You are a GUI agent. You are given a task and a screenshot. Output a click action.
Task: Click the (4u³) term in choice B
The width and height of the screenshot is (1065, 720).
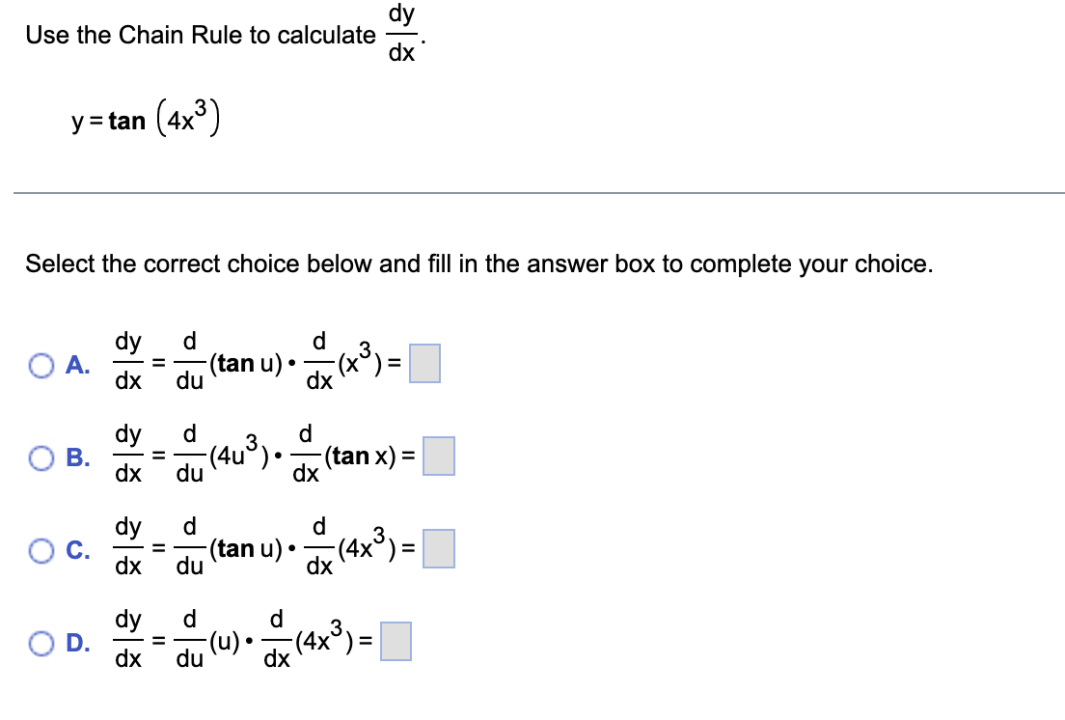point(238,456)
